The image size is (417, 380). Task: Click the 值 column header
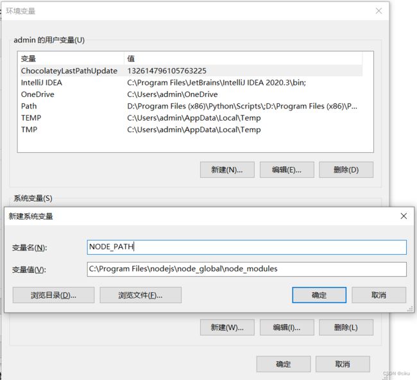coord(243,58)
